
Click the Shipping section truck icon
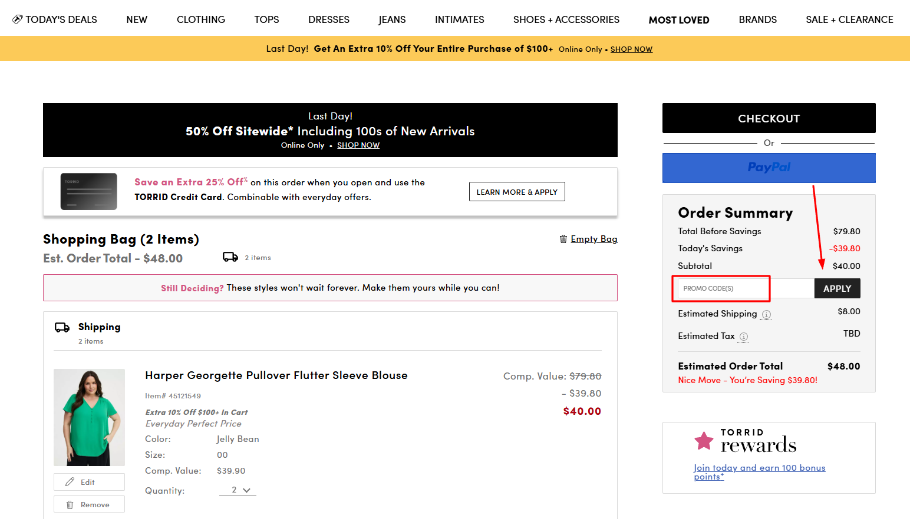[62, 327]
